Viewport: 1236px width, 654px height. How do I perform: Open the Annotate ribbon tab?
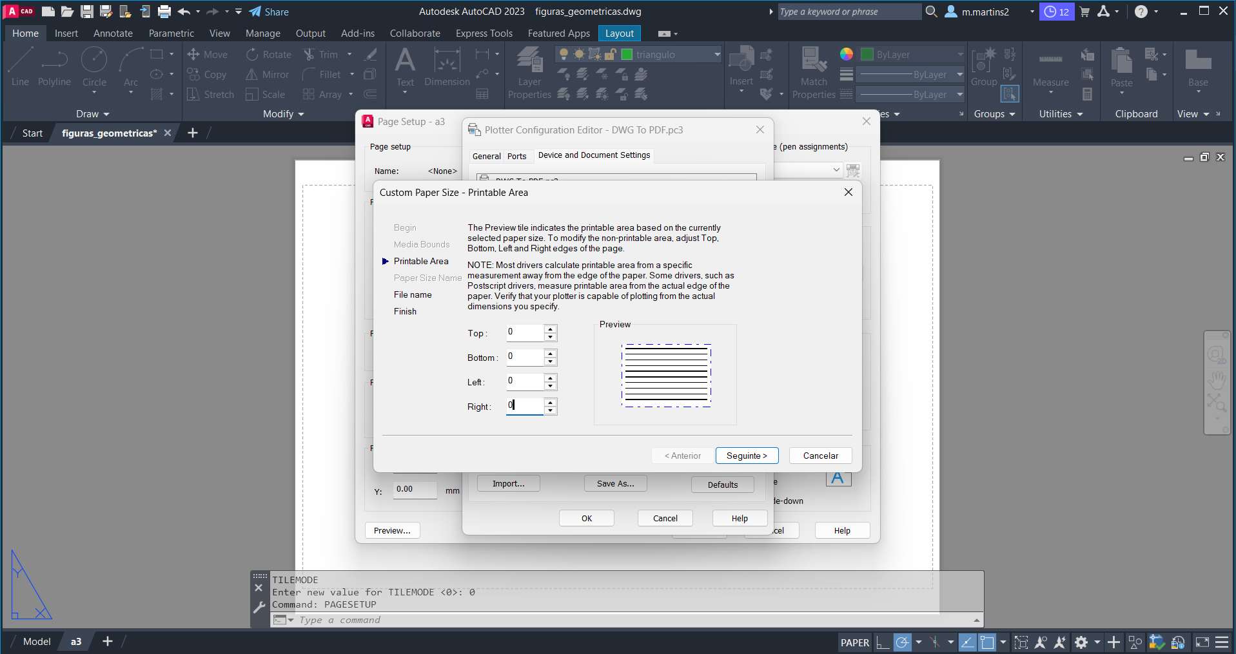coord(113,34)
